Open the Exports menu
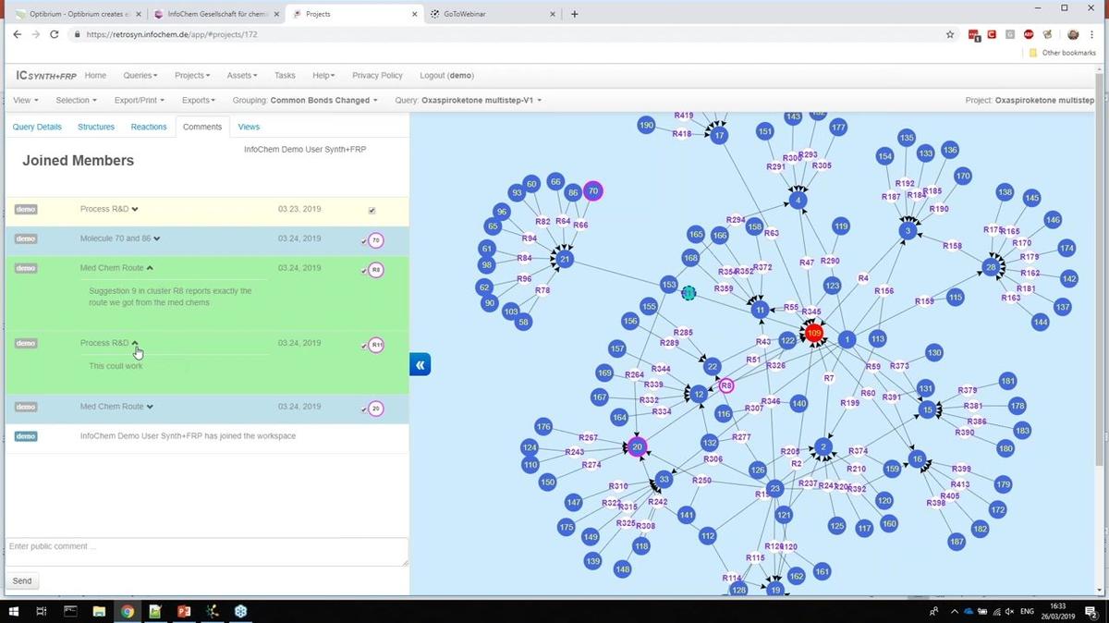This screenshot has height=623, width=1109. click(x=197, y=100)
